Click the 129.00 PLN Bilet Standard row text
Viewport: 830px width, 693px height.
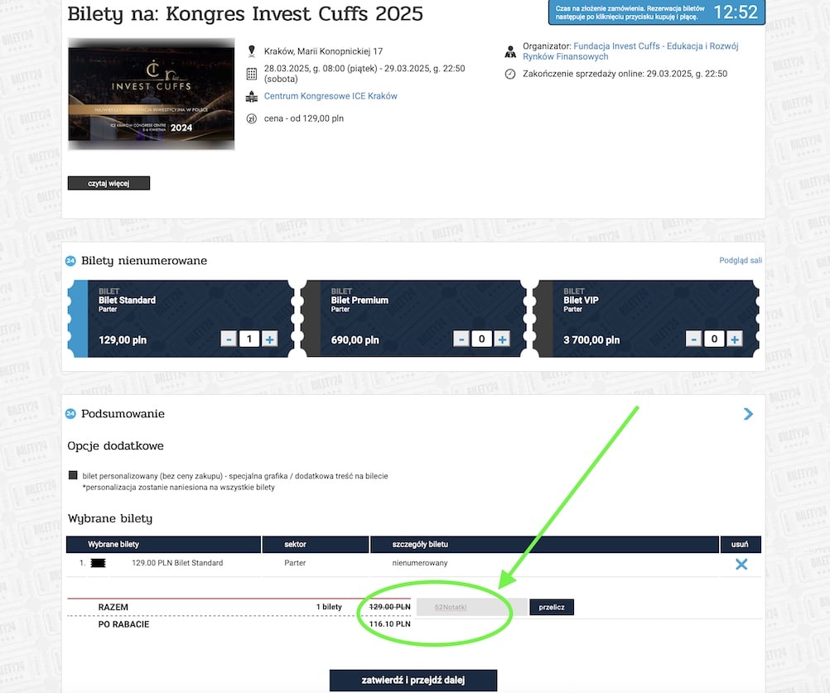(x=177, y=563)
